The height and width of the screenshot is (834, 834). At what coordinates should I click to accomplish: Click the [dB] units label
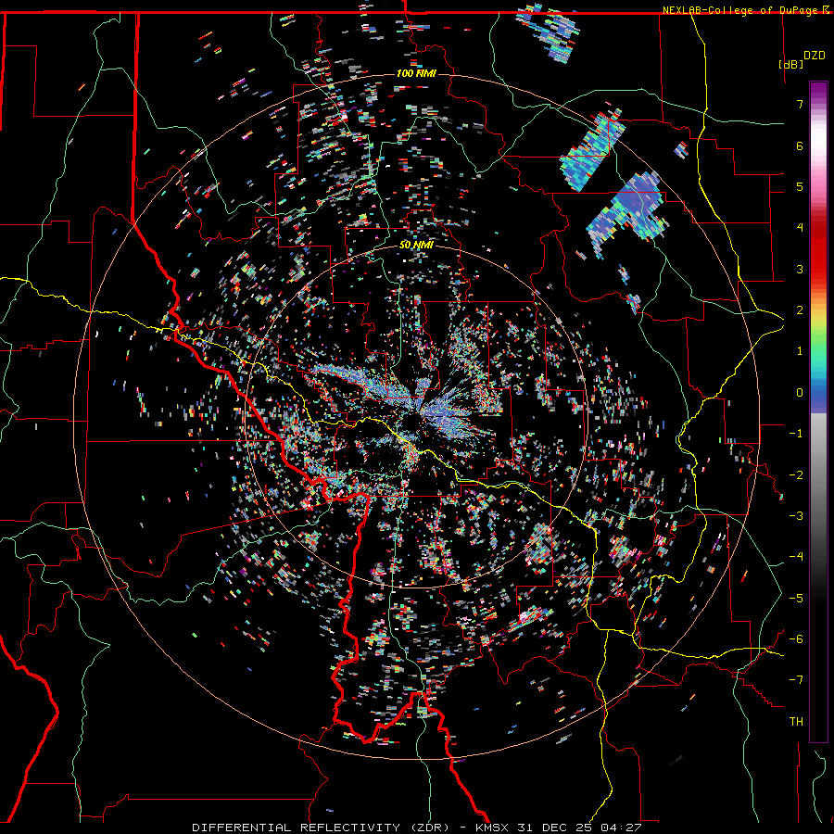click(791, 64)
